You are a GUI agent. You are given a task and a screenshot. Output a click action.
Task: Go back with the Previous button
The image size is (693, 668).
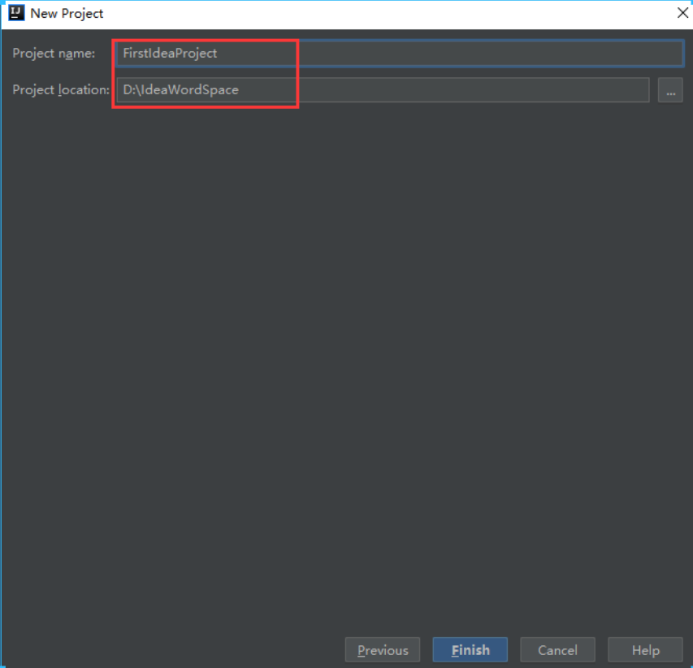coord(383,649)
